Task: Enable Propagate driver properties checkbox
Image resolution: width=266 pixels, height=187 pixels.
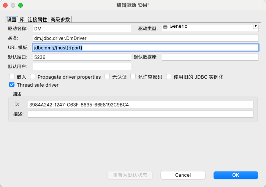Action: [x=33, y=76]
